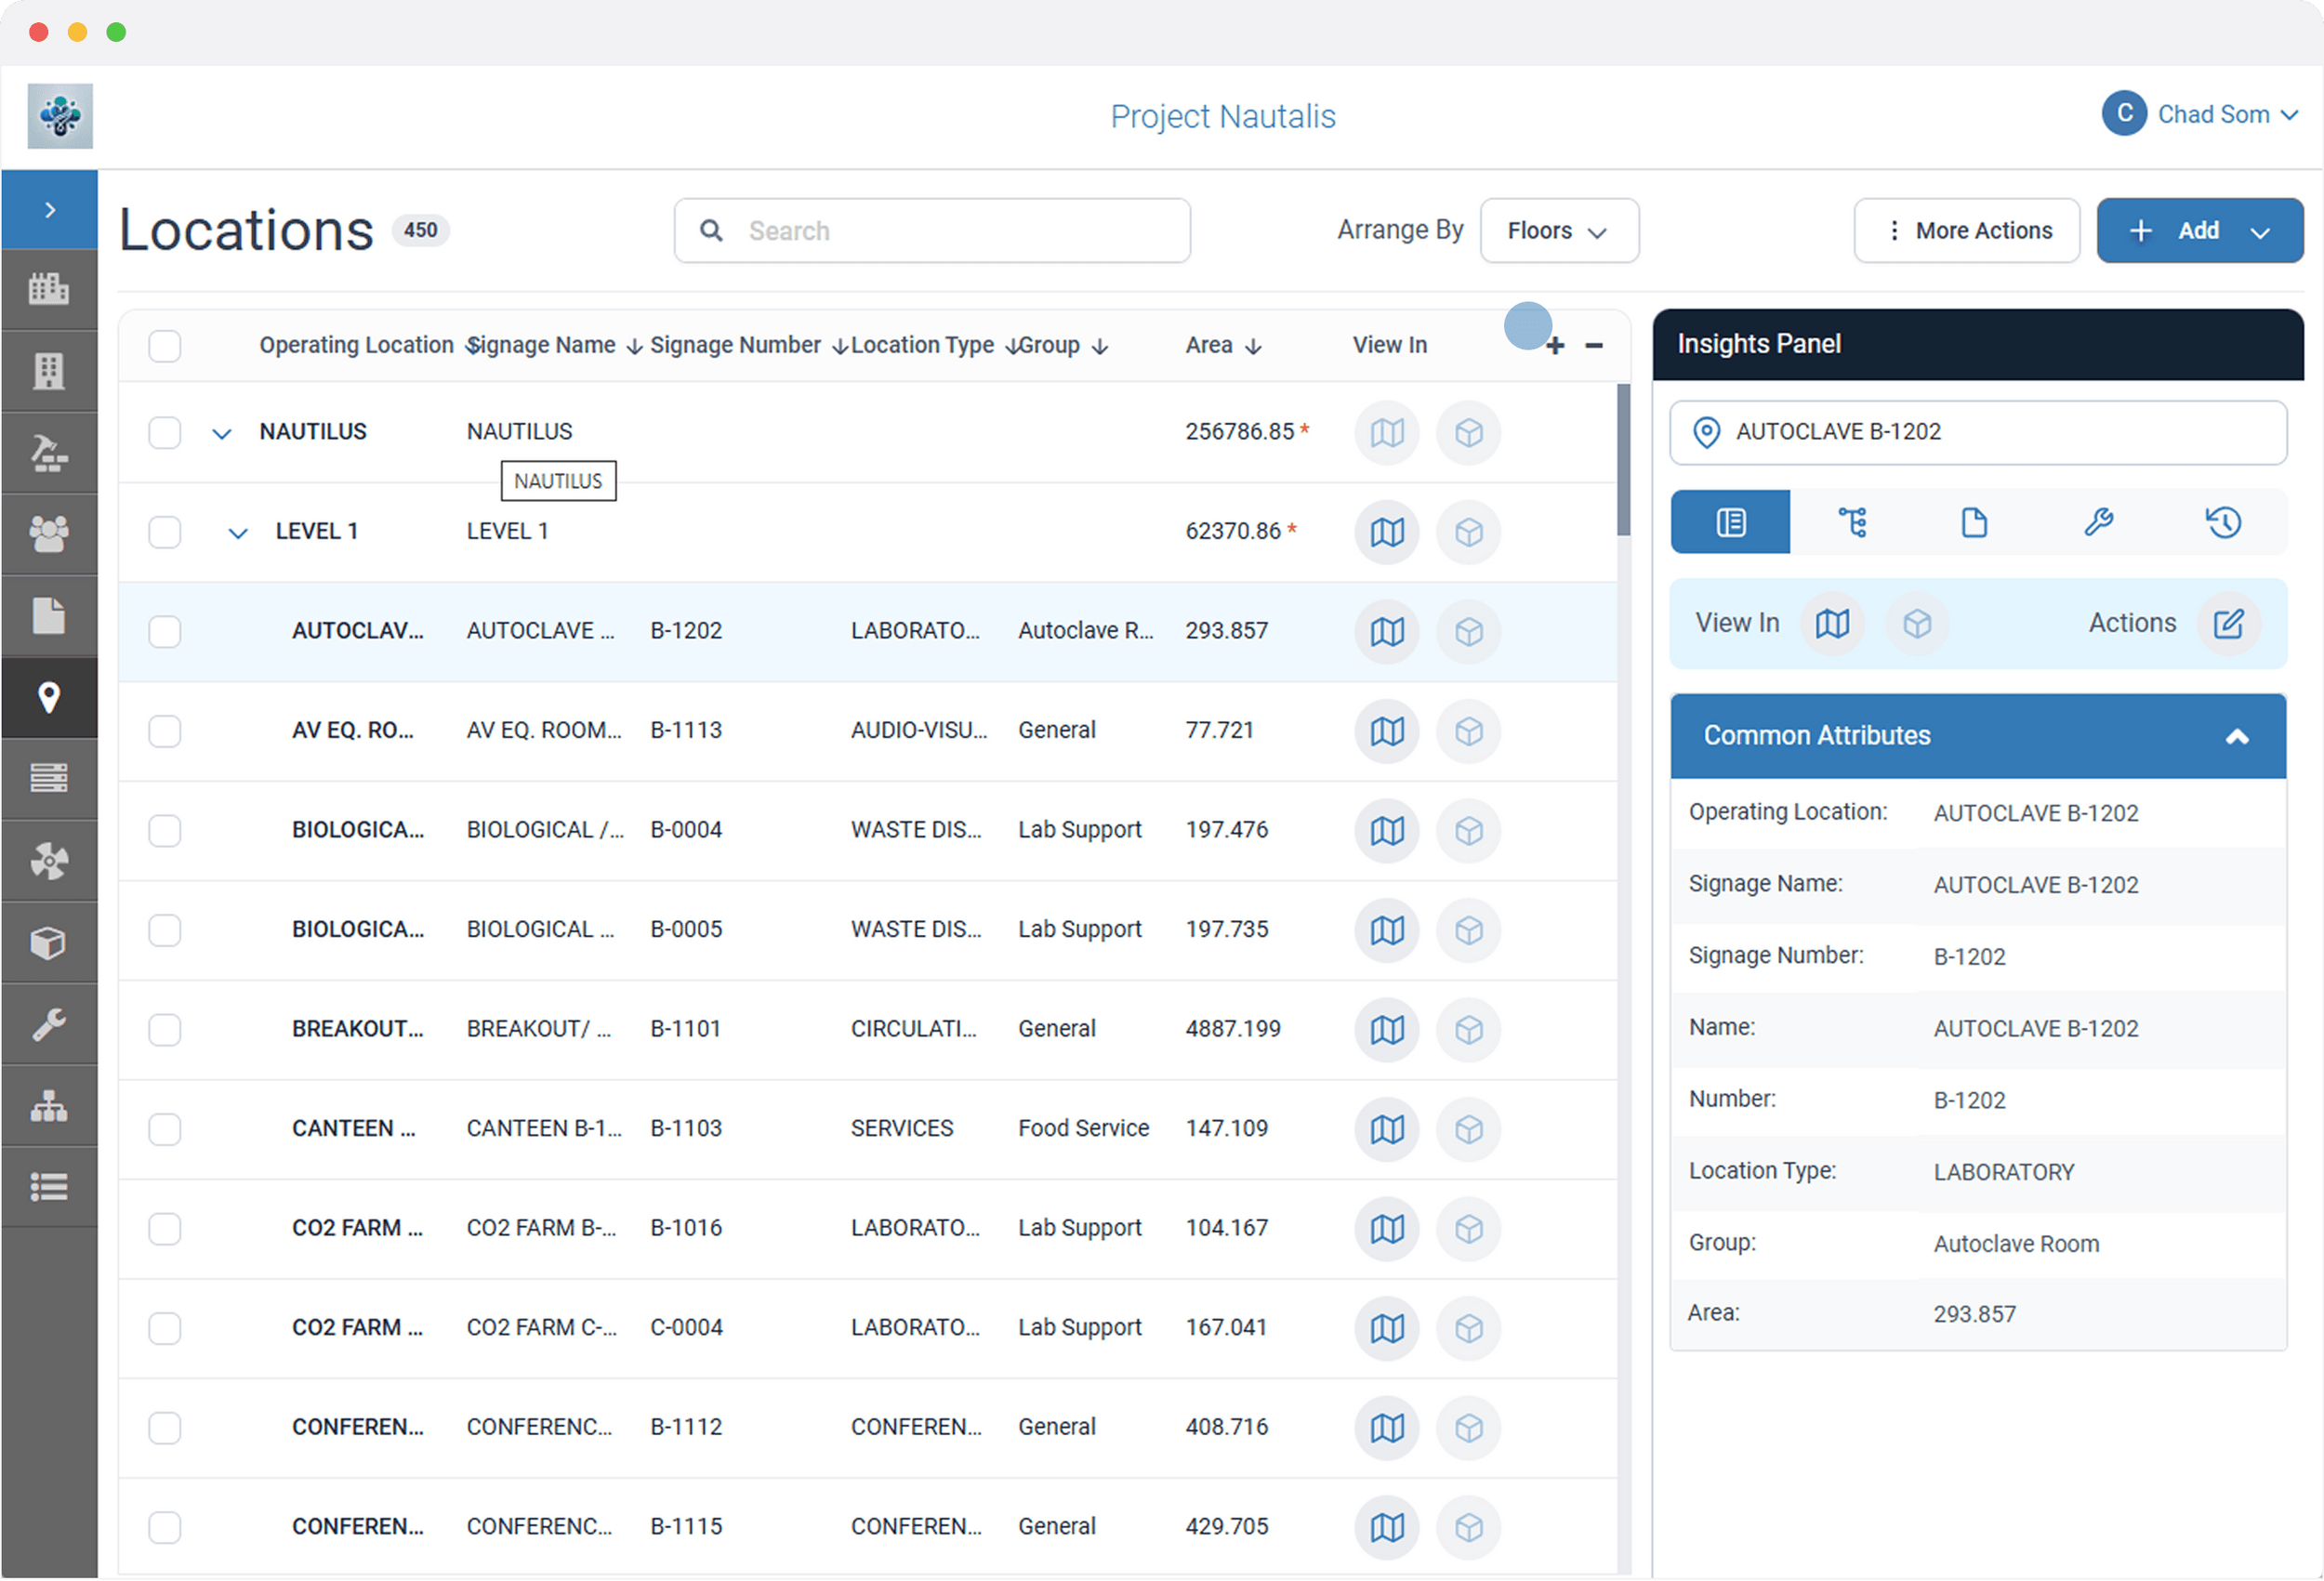View AUTOCLAVE B-1202 row on the map
Screen dimensions: 2324x1581
1386,631
